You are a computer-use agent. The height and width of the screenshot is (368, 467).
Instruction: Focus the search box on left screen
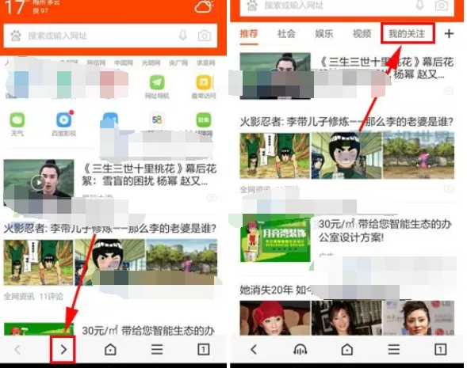pyautogui.click(x=110, y=36)
